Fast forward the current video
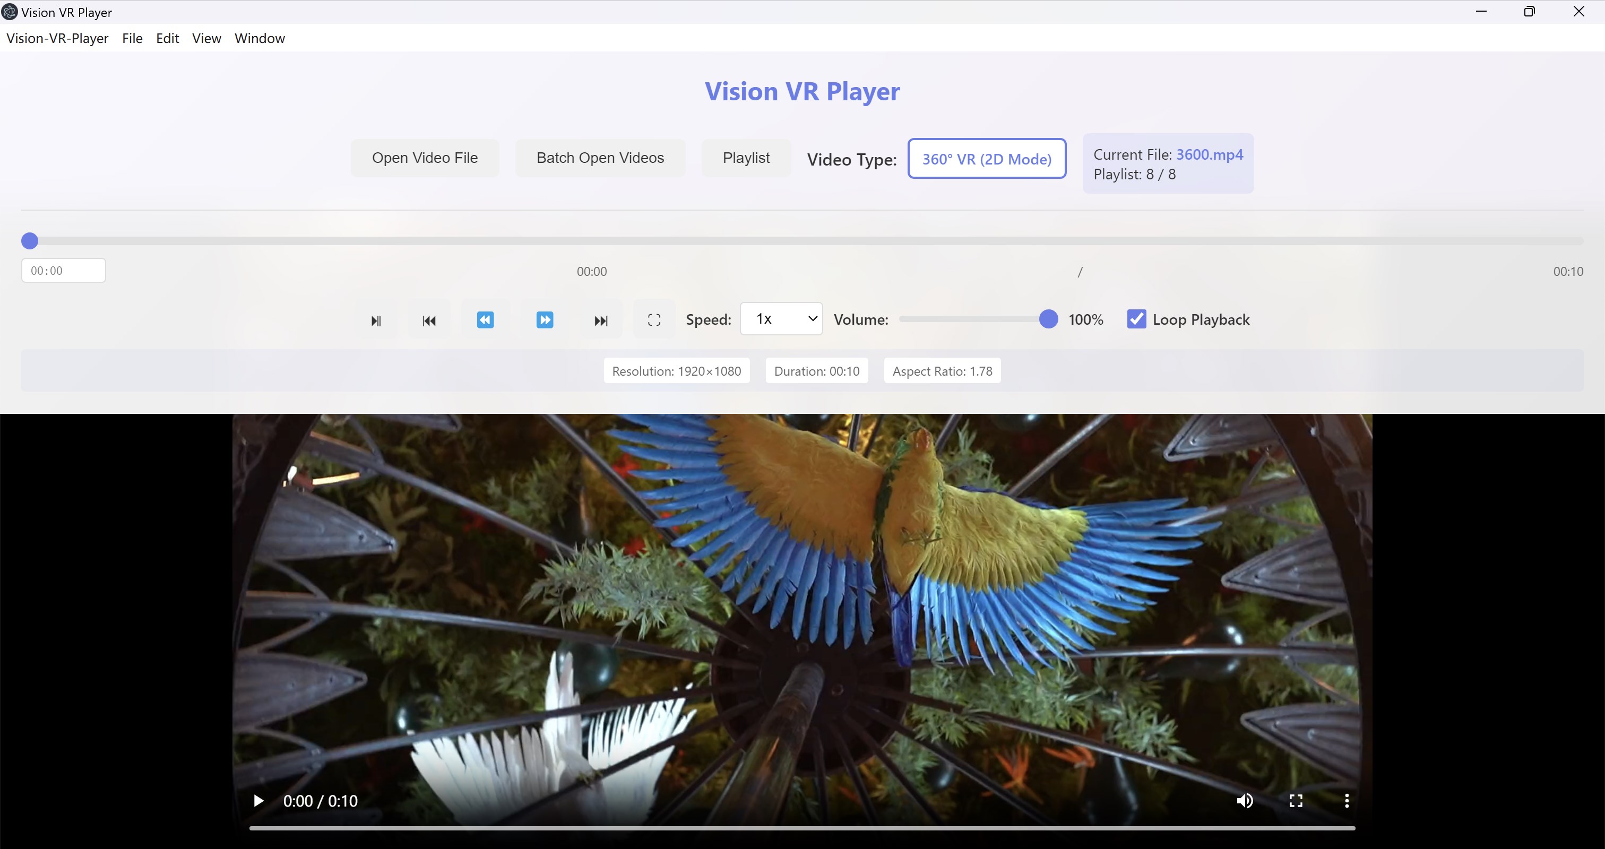Screen dimensions: 1605x849 click(545, 319)
